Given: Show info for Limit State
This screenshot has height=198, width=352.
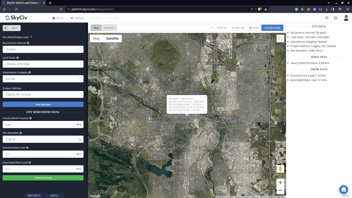Looking at the screenshot, I should (18, 58).
